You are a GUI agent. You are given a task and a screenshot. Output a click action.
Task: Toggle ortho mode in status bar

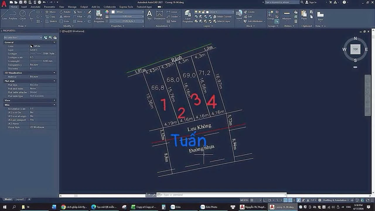pyautogui.click(x=265, y=200)
